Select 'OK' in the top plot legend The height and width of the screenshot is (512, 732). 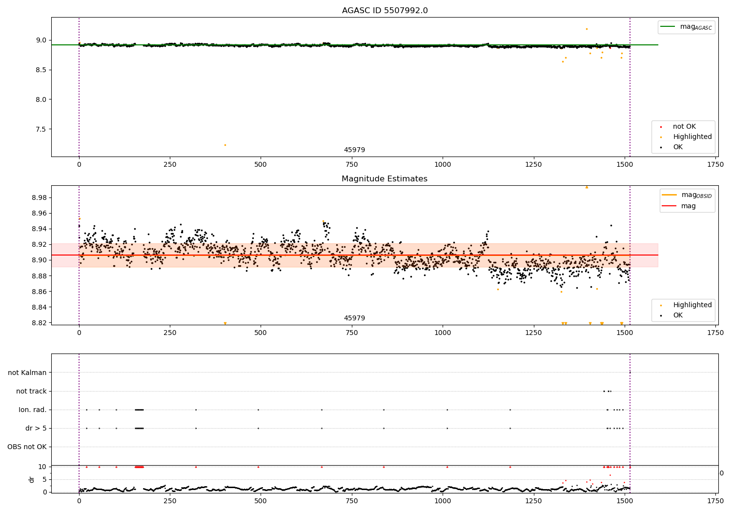[678, 147]
